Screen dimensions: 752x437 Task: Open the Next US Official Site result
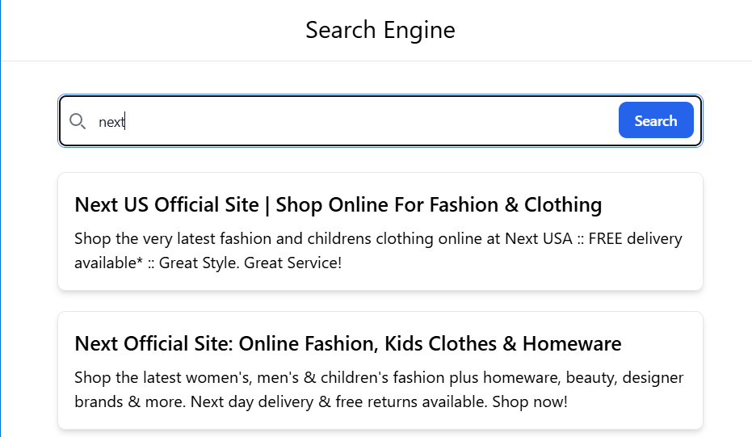(338, 205)
